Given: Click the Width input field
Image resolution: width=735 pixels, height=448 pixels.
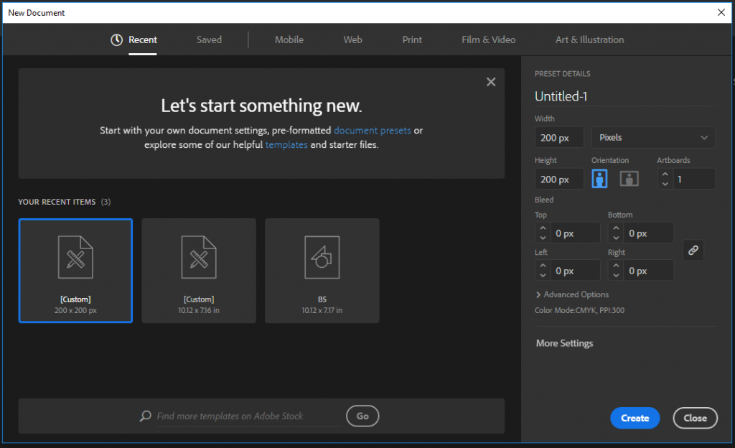Looking at the screenshot, I should (558, 137).
